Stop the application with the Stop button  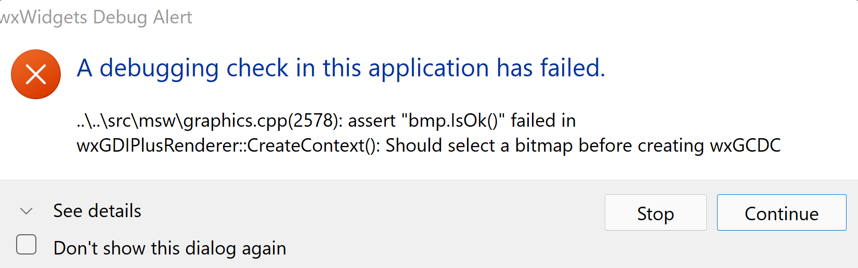[x=655, y=212]
